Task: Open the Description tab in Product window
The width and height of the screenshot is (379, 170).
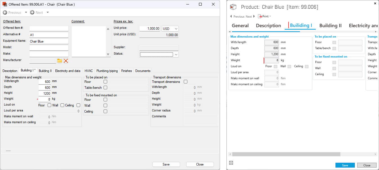Action: click(268, 25)
